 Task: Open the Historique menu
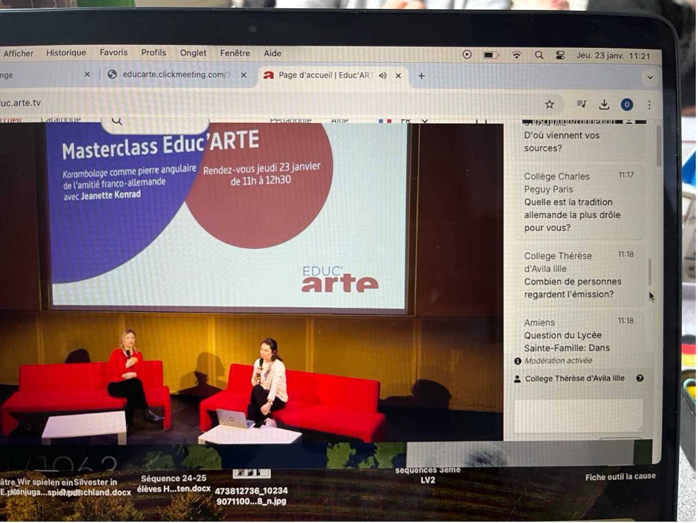click(66, 53)
